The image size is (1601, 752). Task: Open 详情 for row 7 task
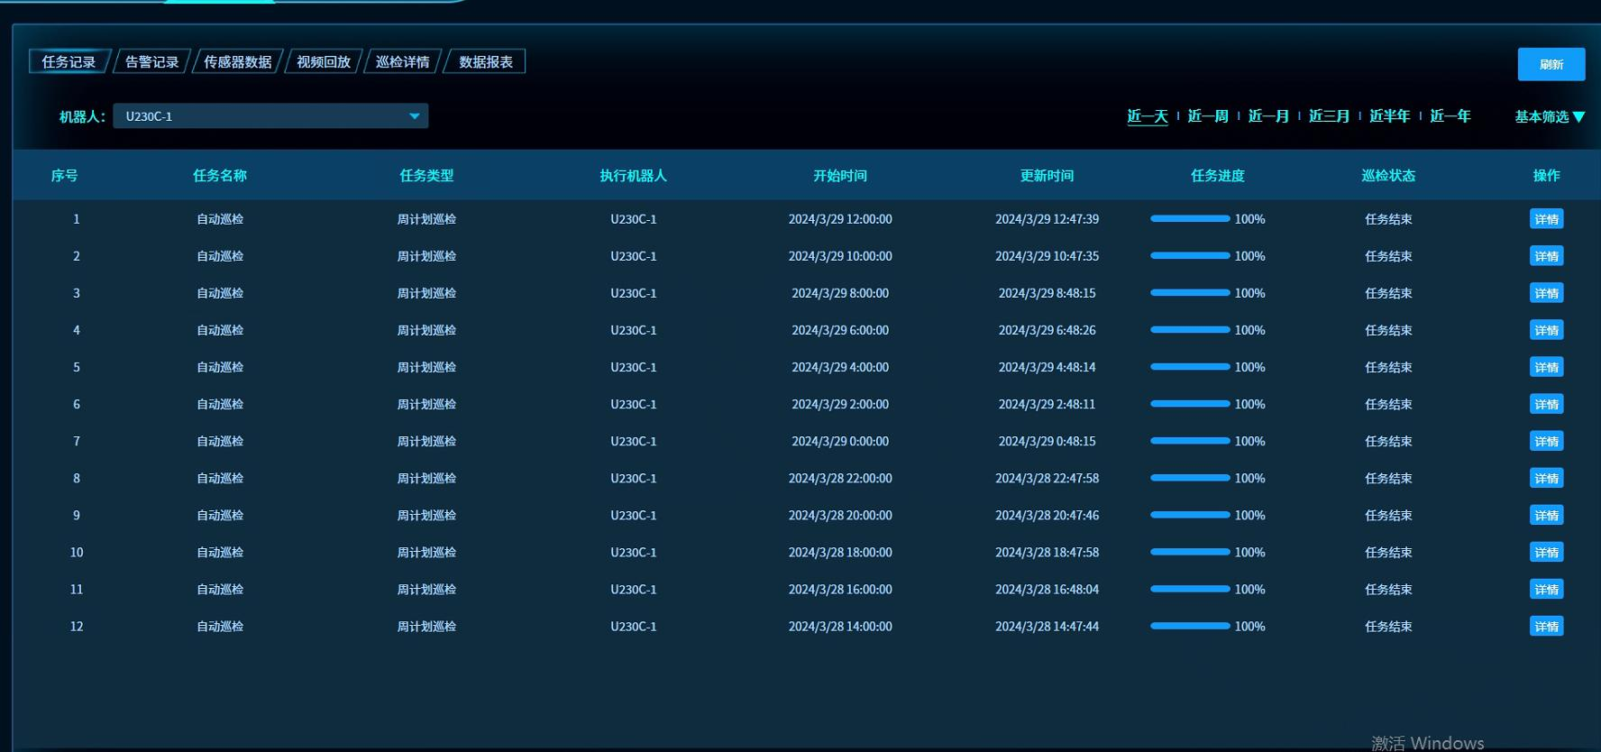pos(1546,441)
